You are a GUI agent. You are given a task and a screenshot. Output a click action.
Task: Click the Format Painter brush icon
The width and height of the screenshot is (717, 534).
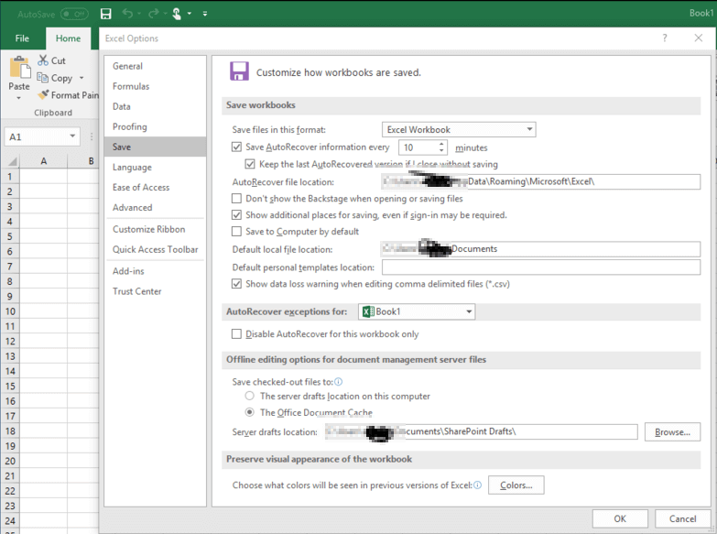(x=43, y=95)
